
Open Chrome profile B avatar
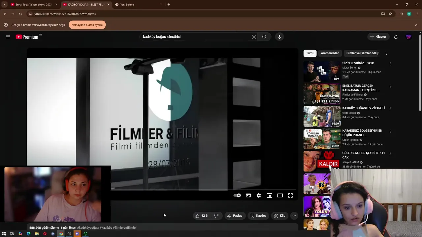409,14
